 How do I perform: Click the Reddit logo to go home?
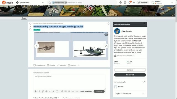[7, 2]
